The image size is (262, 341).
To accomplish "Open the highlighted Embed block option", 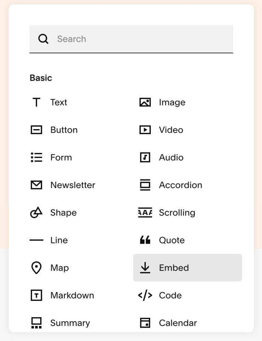I will (187, 267).
